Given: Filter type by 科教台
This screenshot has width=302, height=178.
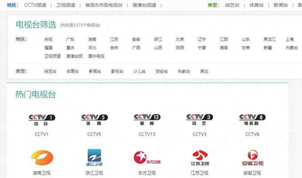Looking at the screenshot, I should click(184, 71).
